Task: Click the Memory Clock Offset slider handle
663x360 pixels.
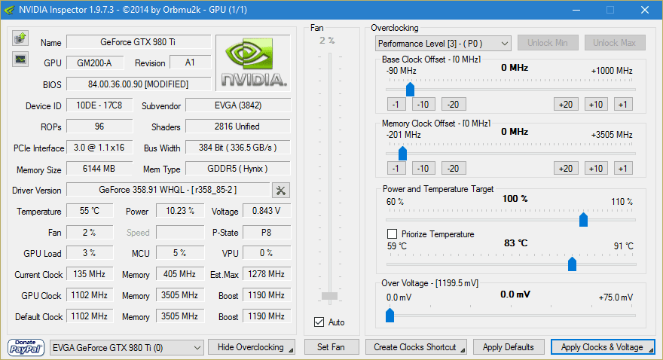Action: click(402, 154)
